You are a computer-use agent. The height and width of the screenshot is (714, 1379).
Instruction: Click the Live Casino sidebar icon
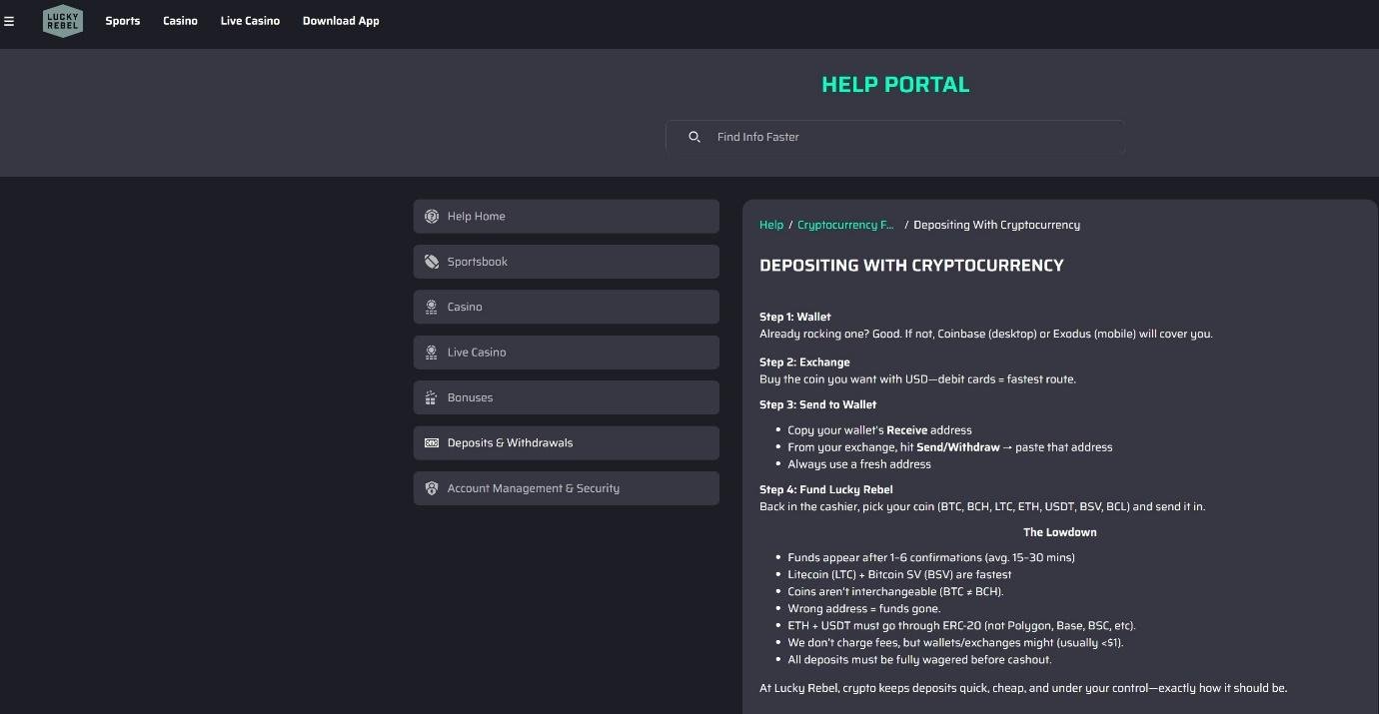[x=432, y=353]
